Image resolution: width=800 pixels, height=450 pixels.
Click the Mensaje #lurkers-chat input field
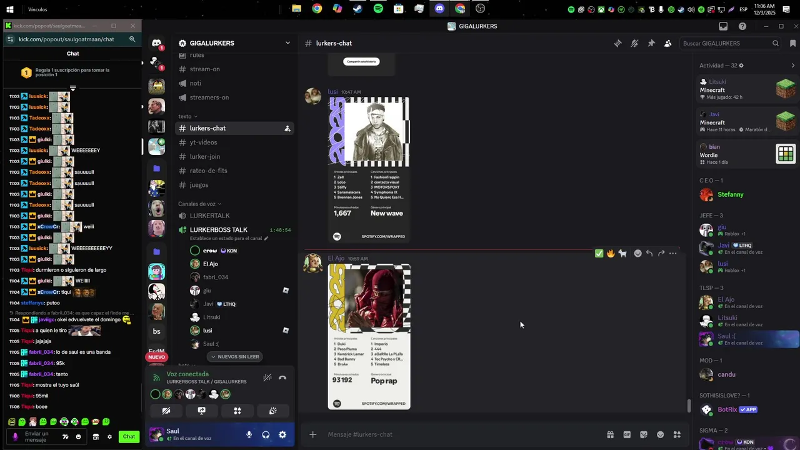[x=462, y=434]
